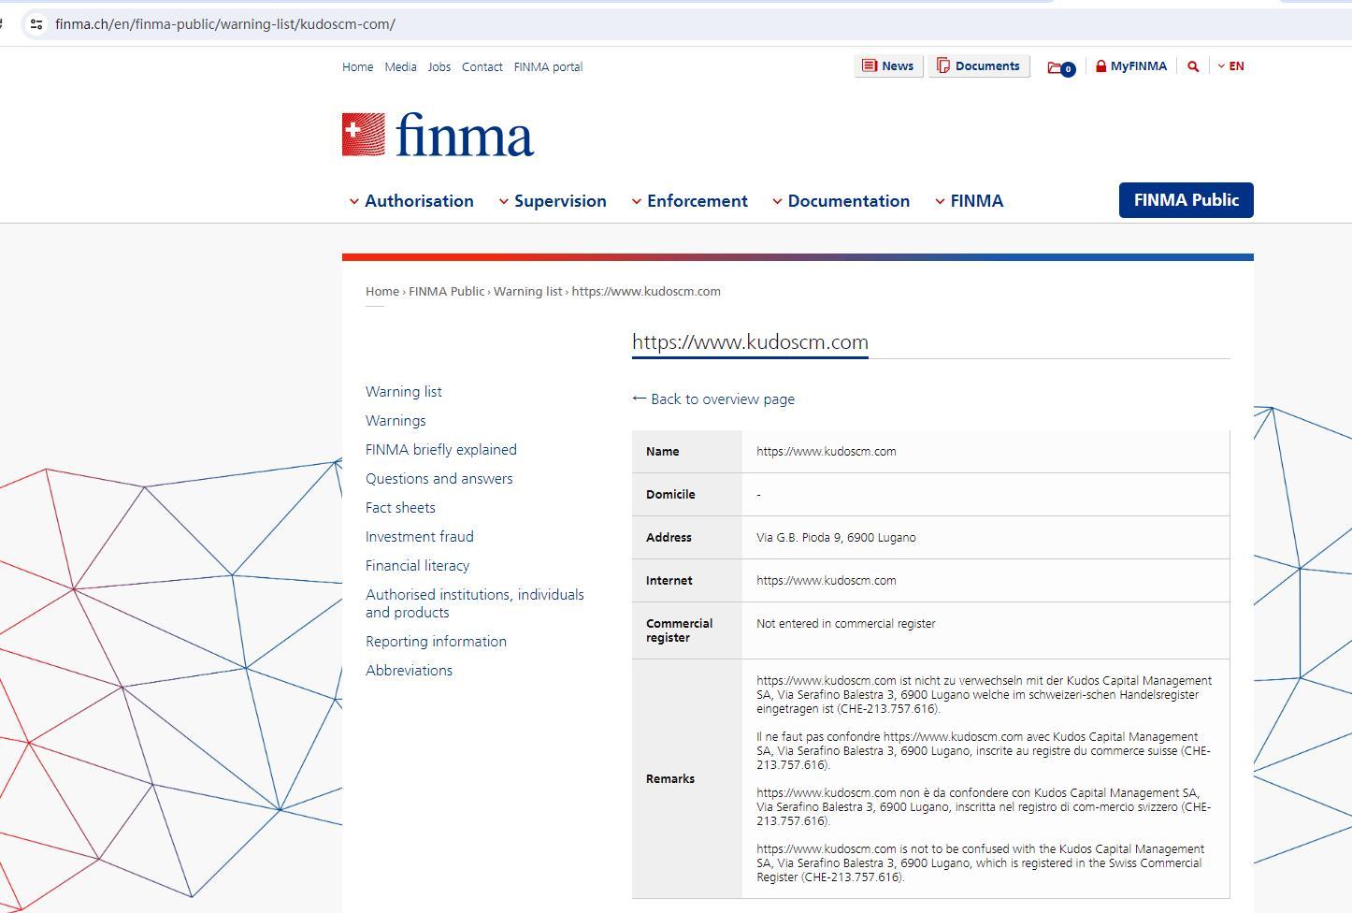Image resolution: width=1352 pixels, height=913 pixels.
Task: Open the search magnifier icon
Action: (1193, 66)
